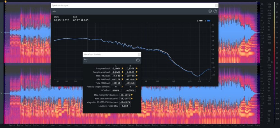This screenshot has height=128, width=280.
Task: Click marker icon beside left True peak level
Action: point(123,68)
